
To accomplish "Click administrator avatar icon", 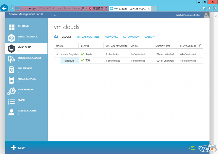I will coord(206,15).
